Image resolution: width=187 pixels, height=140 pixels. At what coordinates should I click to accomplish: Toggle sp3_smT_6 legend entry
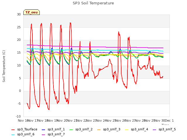pyautogui.click(x=23, y=134)
